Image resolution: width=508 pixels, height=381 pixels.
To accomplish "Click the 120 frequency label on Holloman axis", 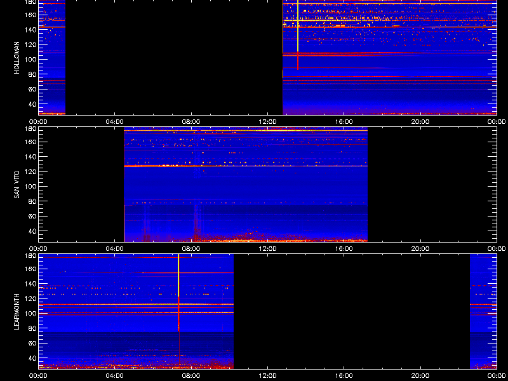I will [x=30, y=44].
